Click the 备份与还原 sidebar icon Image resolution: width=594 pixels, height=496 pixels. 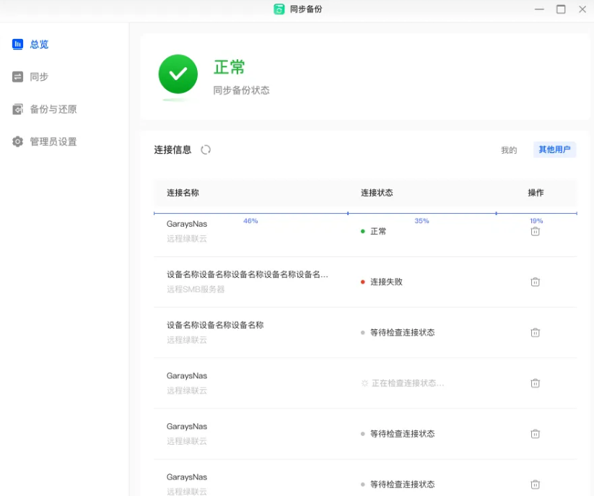17,109
